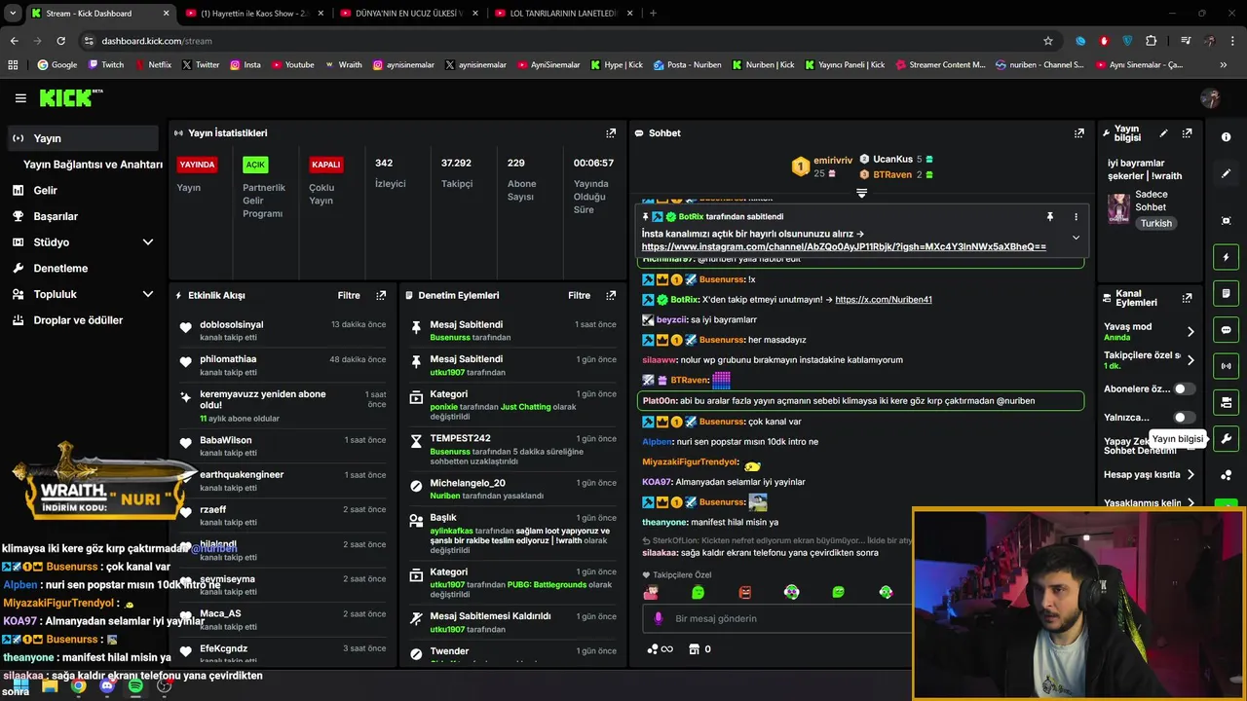The width and height of the screenshot is (1247, 701).
Task: Click the KAPALI Çoklu Yayın badge
Action: (x=326, y=165)
